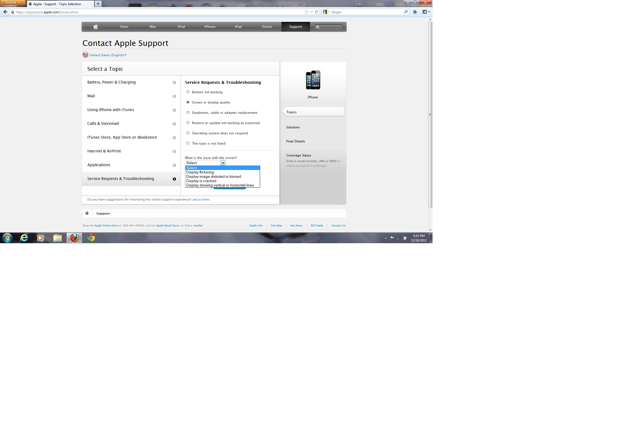Click the power plug tray icon
638x441 pixels.
click(x=405, y=238)
